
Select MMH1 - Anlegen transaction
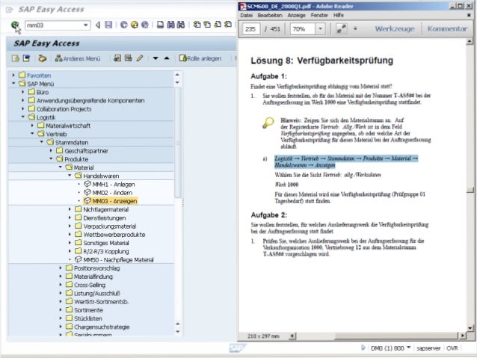pyautogui.click(x=114, y=185)
